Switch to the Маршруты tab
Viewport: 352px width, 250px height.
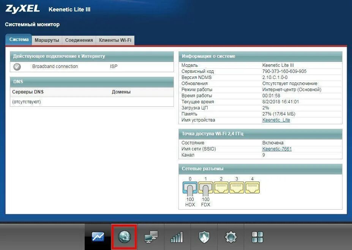tap(47, 40)
